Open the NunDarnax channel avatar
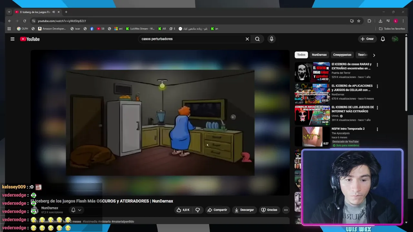 35,210
